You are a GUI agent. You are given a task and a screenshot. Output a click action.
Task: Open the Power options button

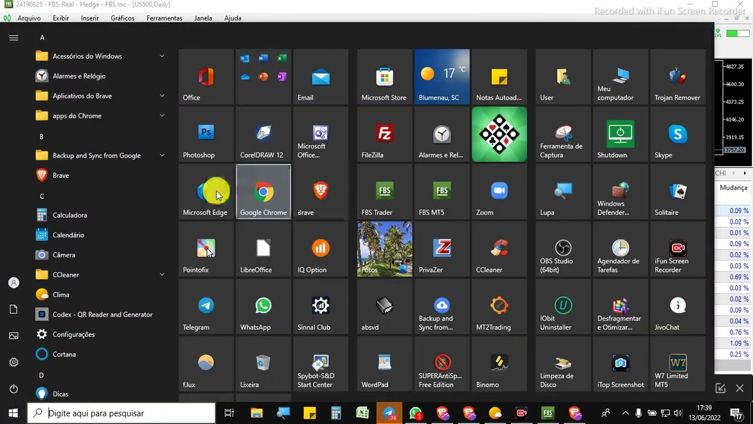point(14,389)
